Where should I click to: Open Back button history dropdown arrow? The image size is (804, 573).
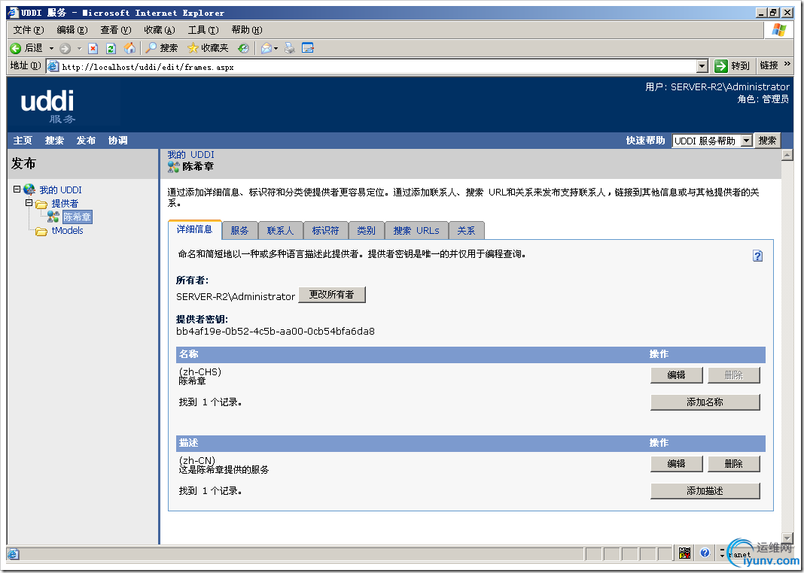pyautogui.click(x=51, y=49)
